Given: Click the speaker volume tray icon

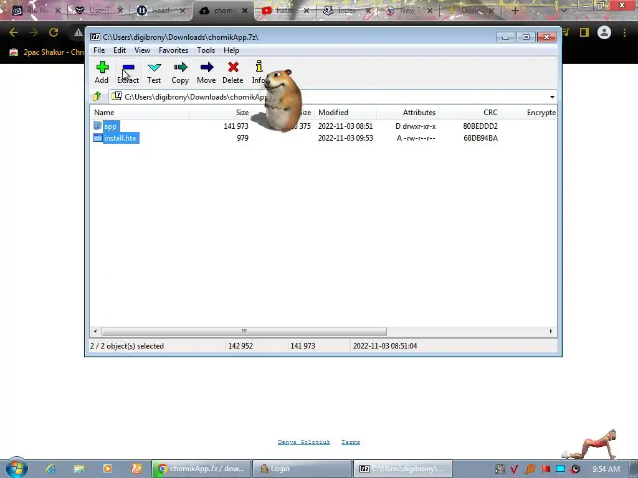Looking at the screenshot, I should tap(575, 469).
